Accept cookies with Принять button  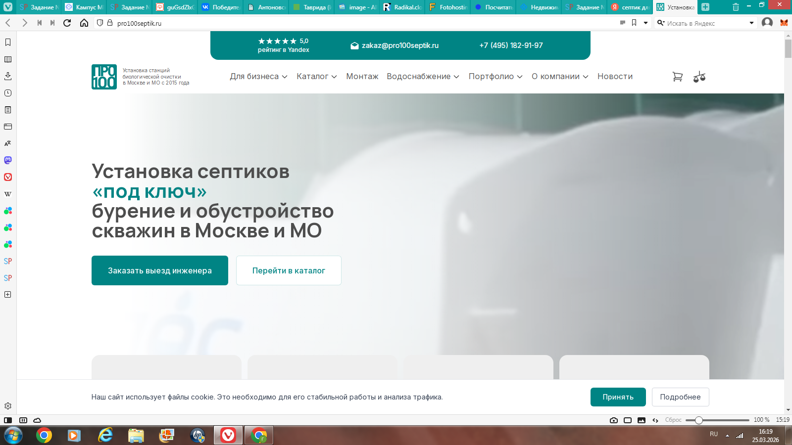[618, 397]
